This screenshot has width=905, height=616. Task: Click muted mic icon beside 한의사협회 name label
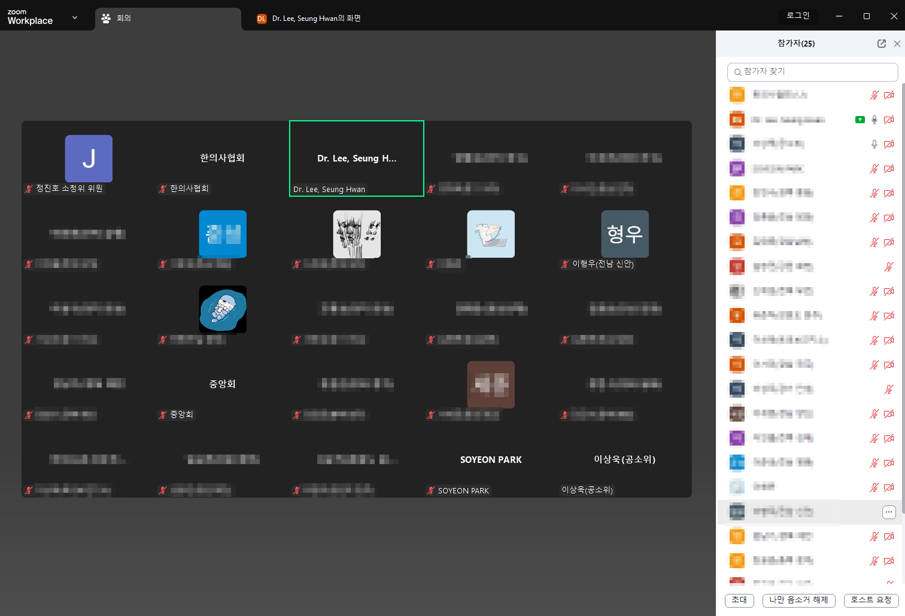(x=163, y=189)
